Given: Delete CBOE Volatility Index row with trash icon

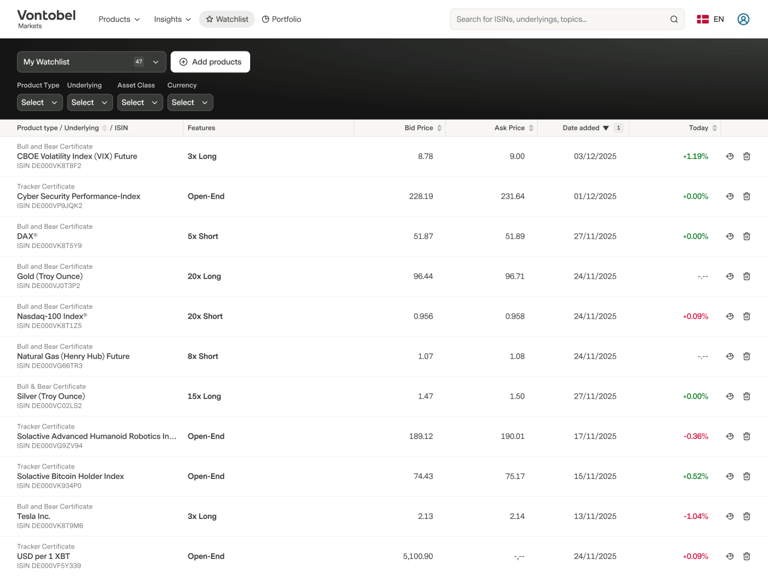Looking at the screenshot, I should [747, 156].
